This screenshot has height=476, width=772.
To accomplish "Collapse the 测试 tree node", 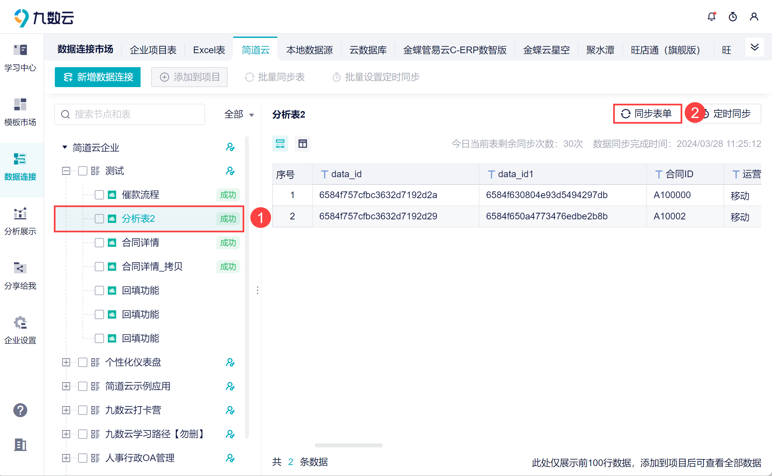I will [x=66, y=171].
